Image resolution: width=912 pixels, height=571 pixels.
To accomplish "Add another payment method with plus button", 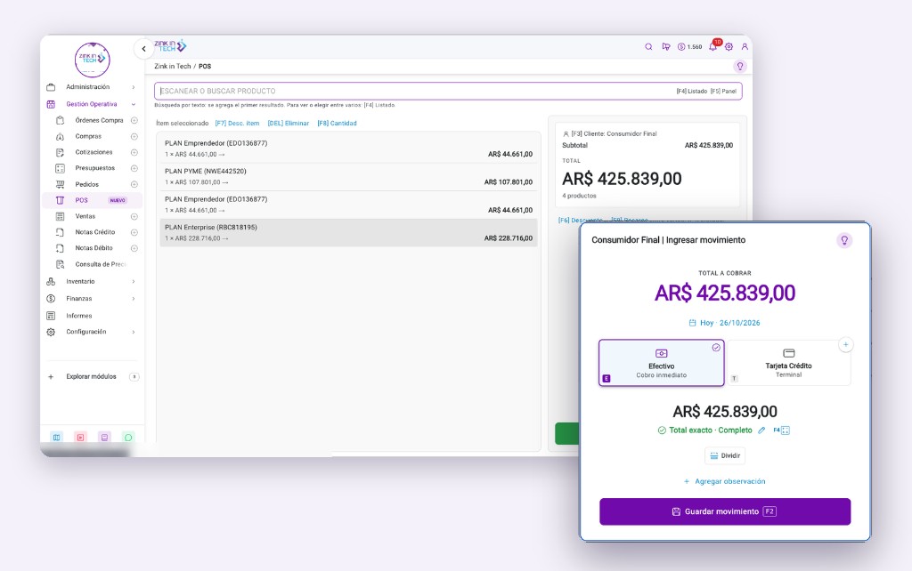I will (846, 344).
